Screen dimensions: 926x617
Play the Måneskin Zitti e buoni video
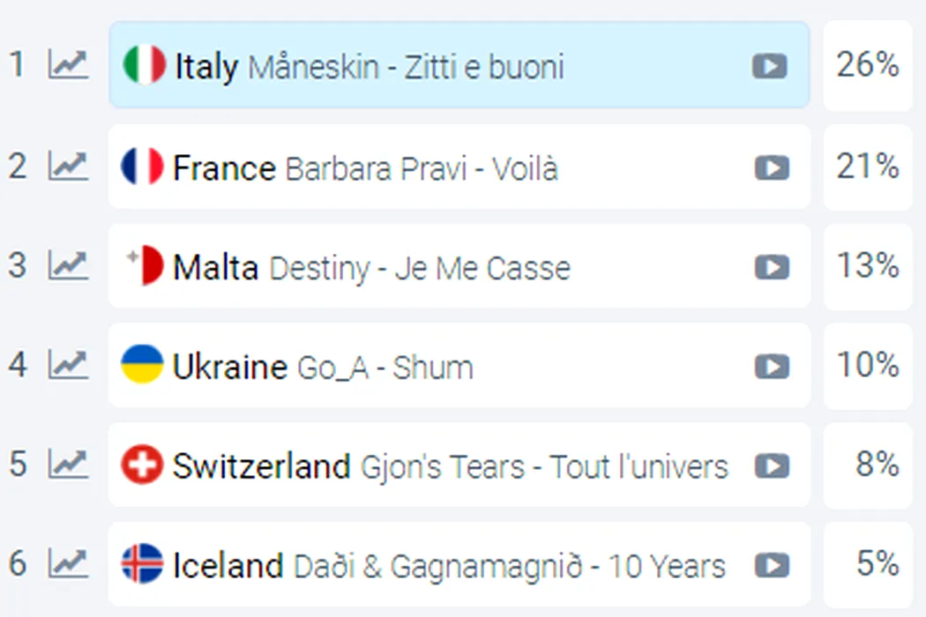point(770,65)
